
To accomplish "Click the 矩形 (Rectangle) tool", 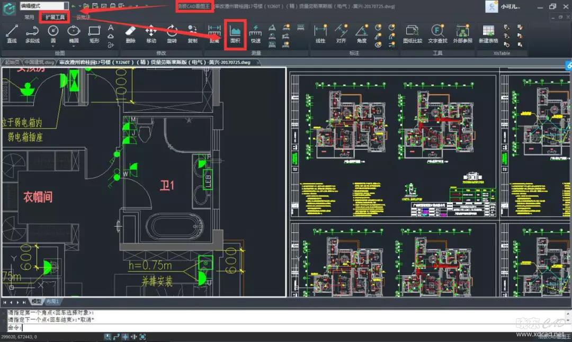I will [94, 34].
